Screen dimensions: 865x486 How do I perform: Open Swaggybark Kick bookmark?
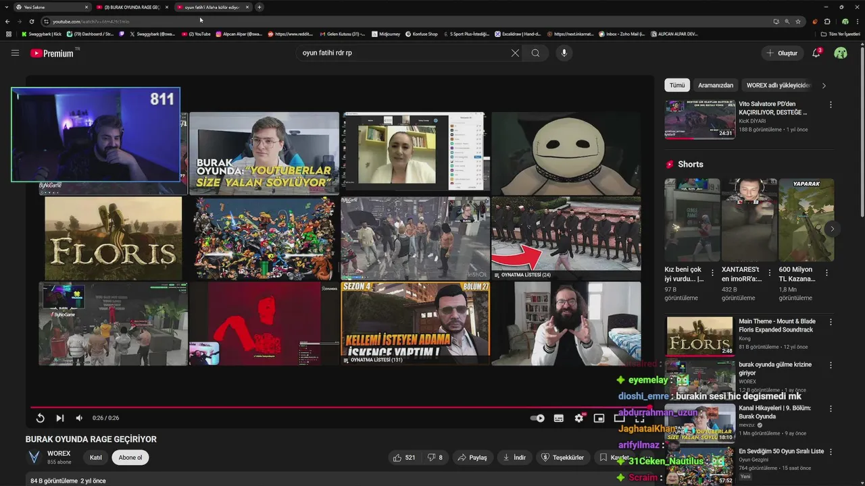pyautogui.click(x=41, y=34)
